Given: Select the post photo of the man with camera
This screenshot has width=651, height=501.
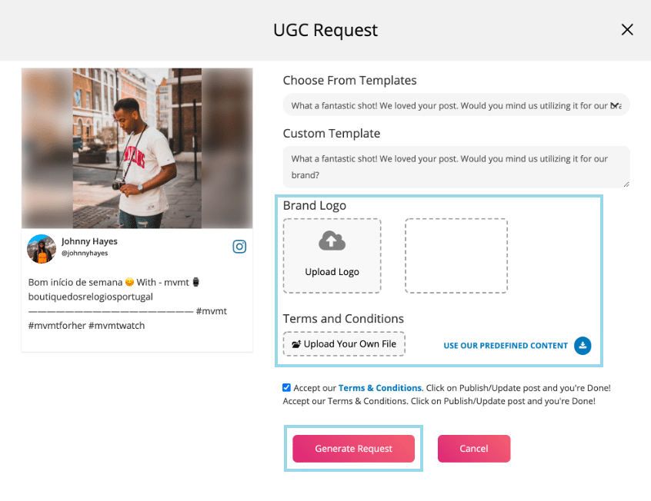Looking at the screenshot, I should 137,148.
